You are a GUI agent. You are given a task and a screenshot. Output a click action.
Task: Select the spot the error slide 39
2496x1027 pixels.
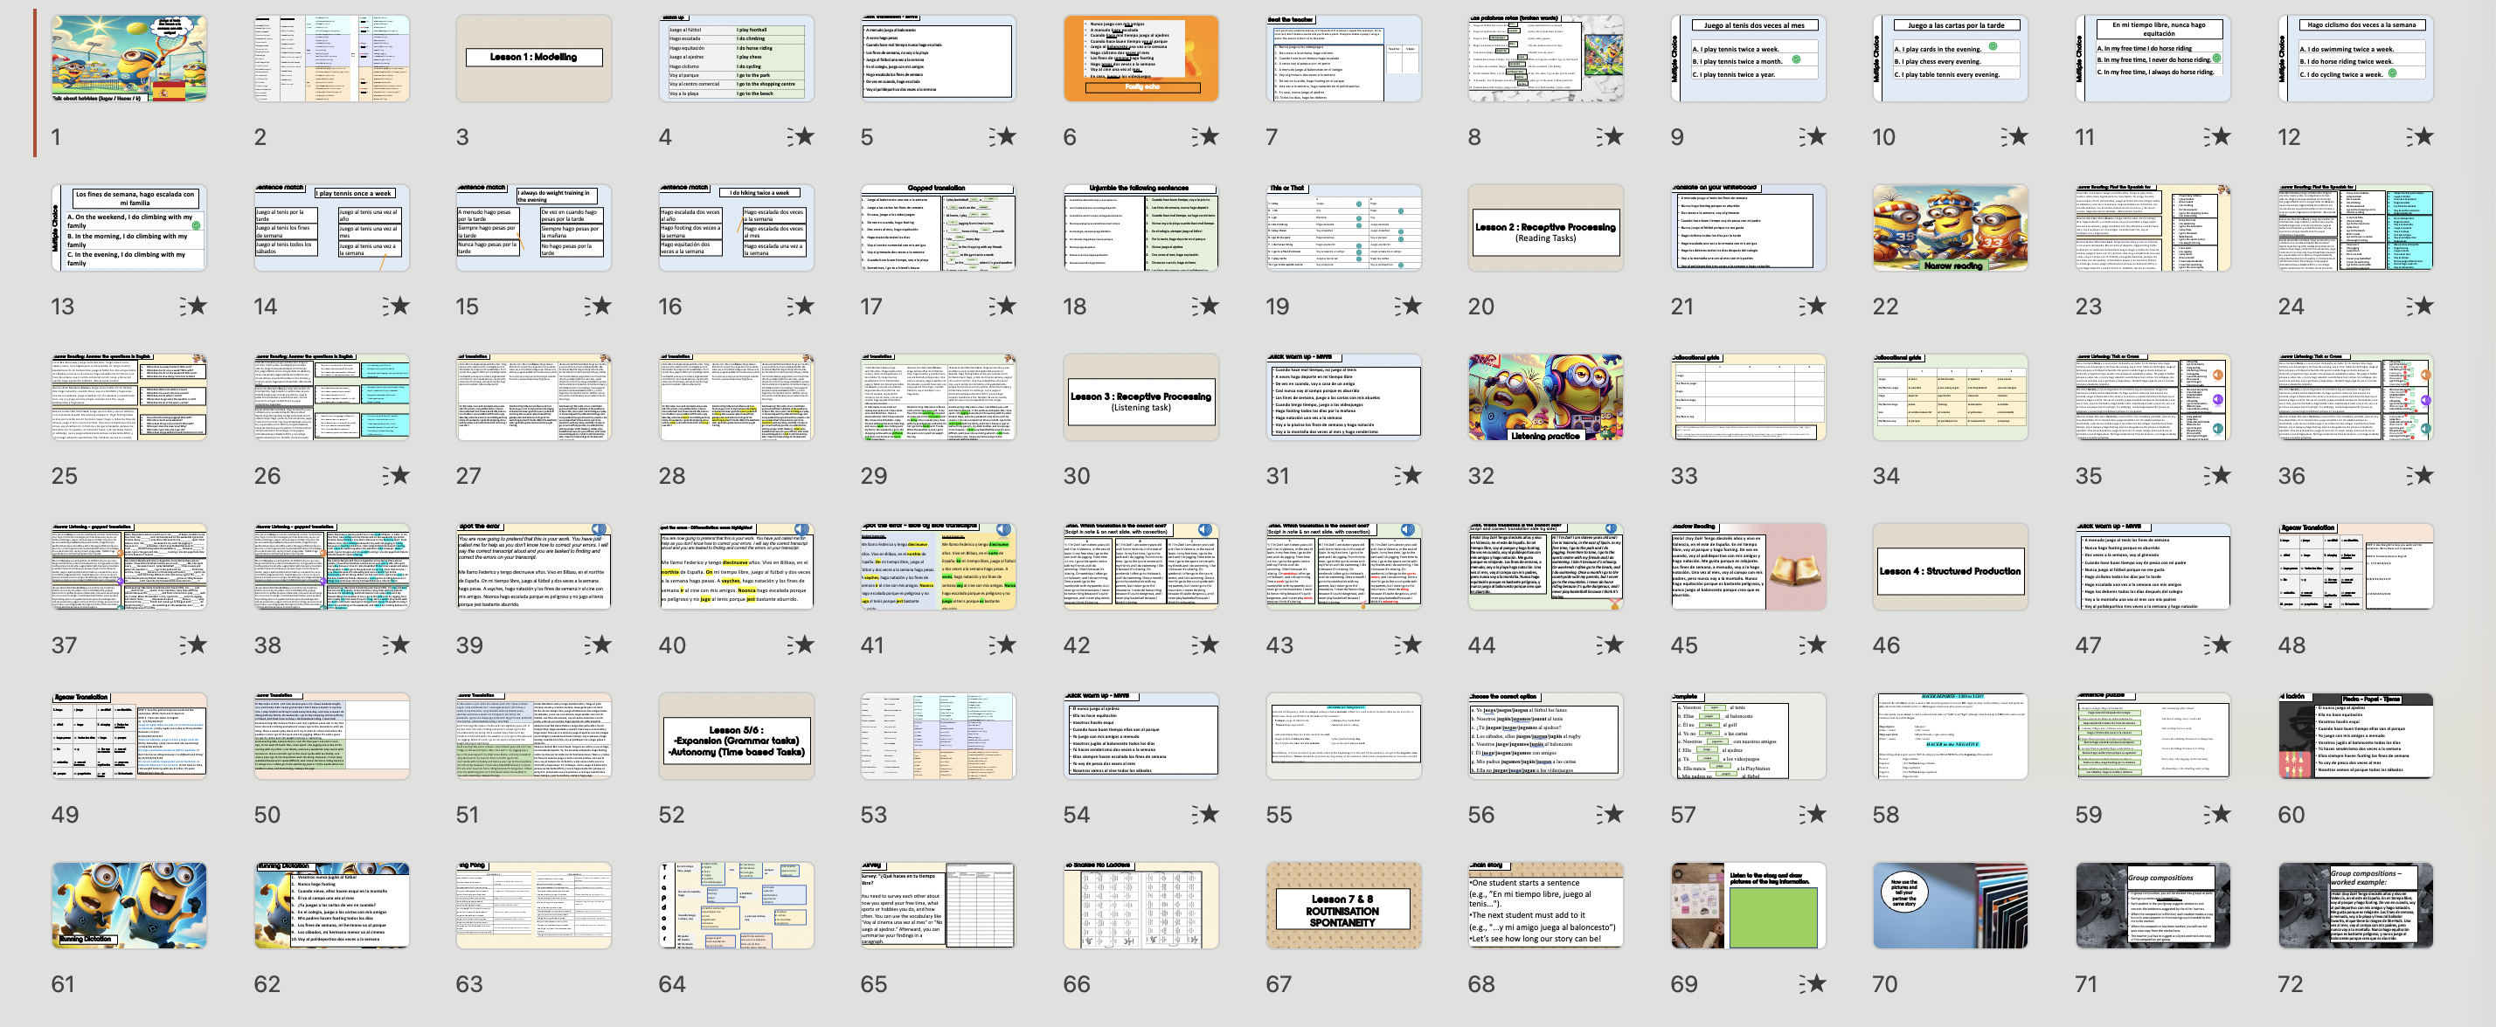coord(534,566)
